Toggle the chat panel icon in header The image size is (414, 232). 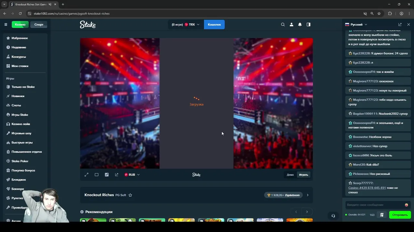click(x=309, y=24)
